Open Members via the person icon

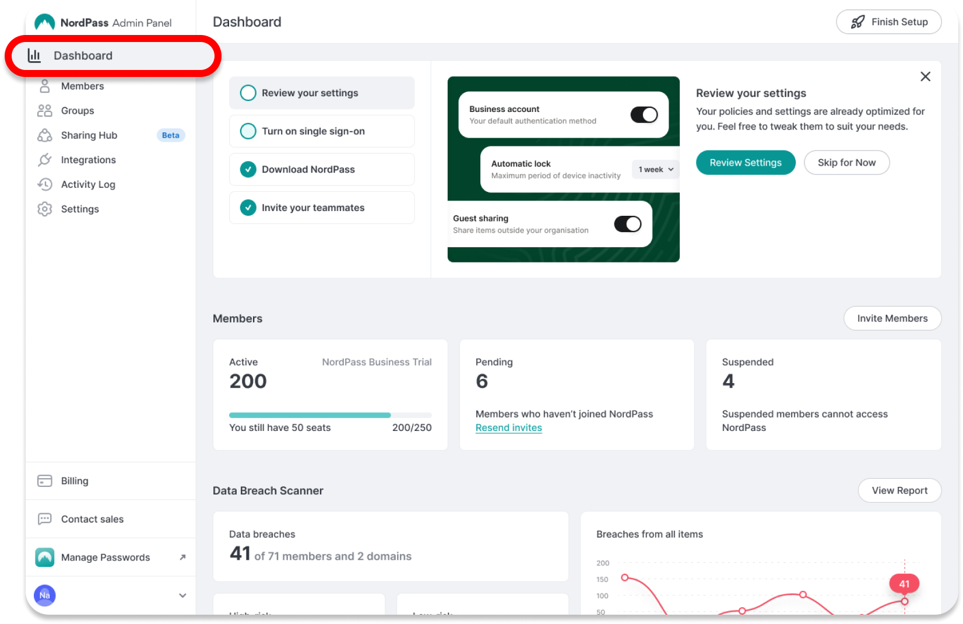click(45, 86)
